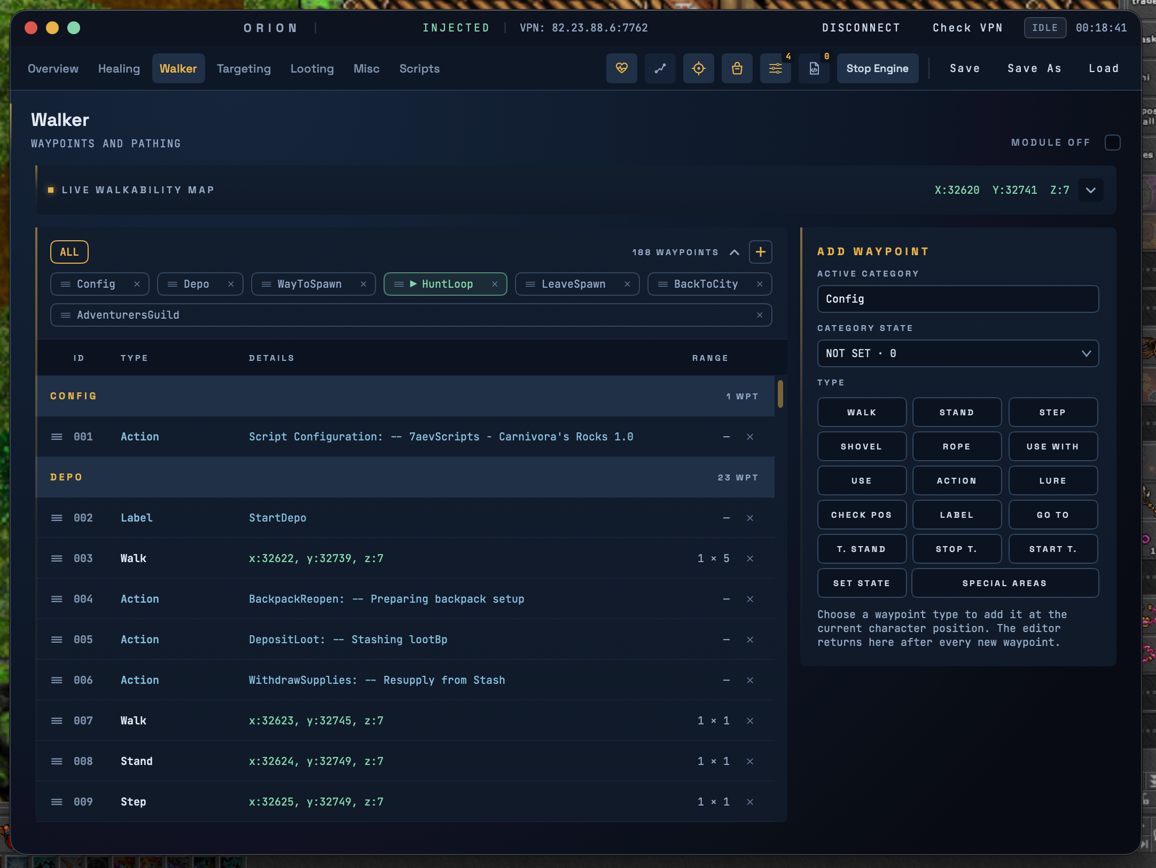
Task: Delete waypoint 009 Step row
Action: pos(750,802)
